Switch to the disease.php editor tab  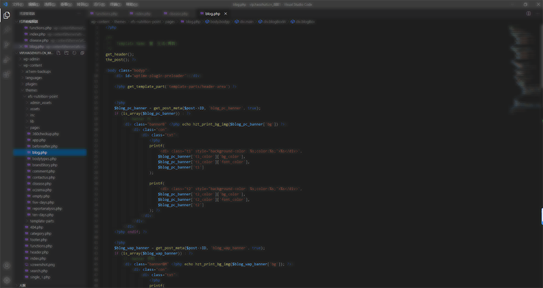pos(178,14)
